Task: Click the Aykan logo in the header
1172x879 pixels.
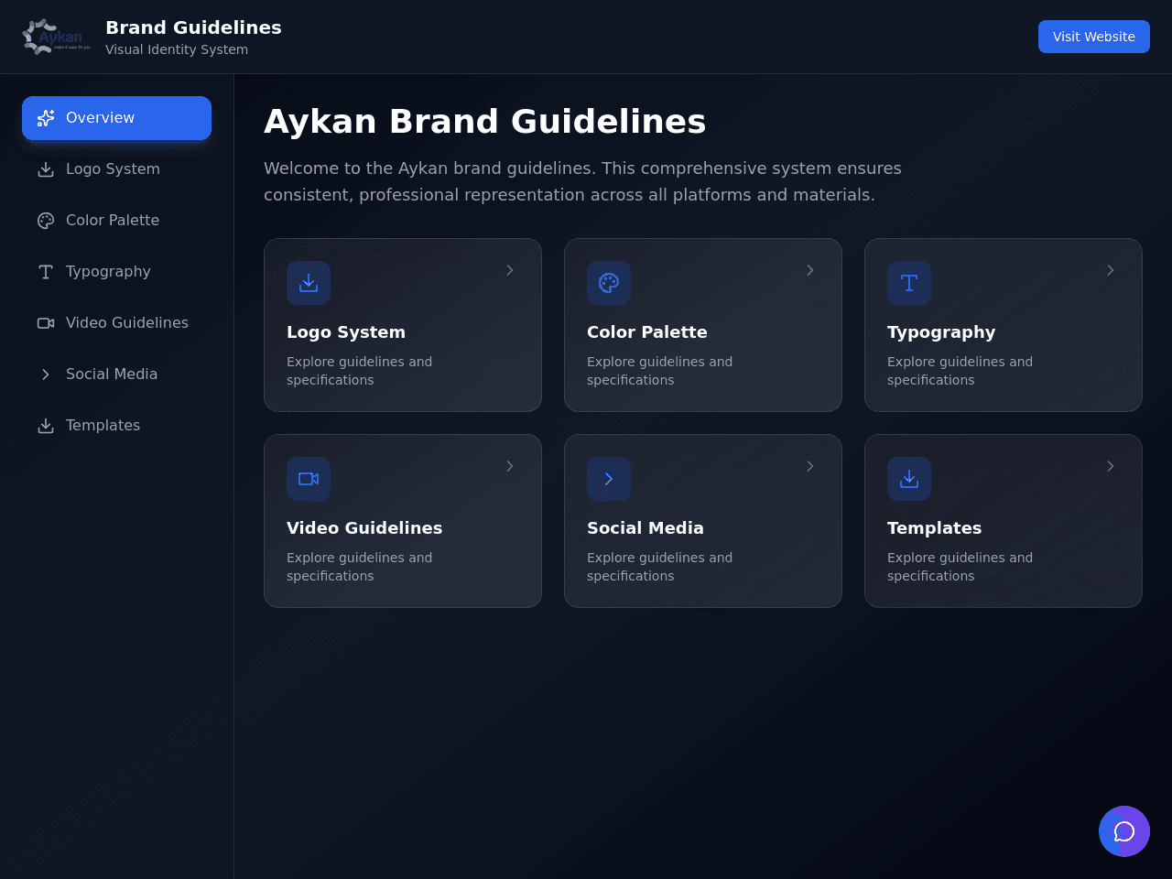Action: [56, 37]
